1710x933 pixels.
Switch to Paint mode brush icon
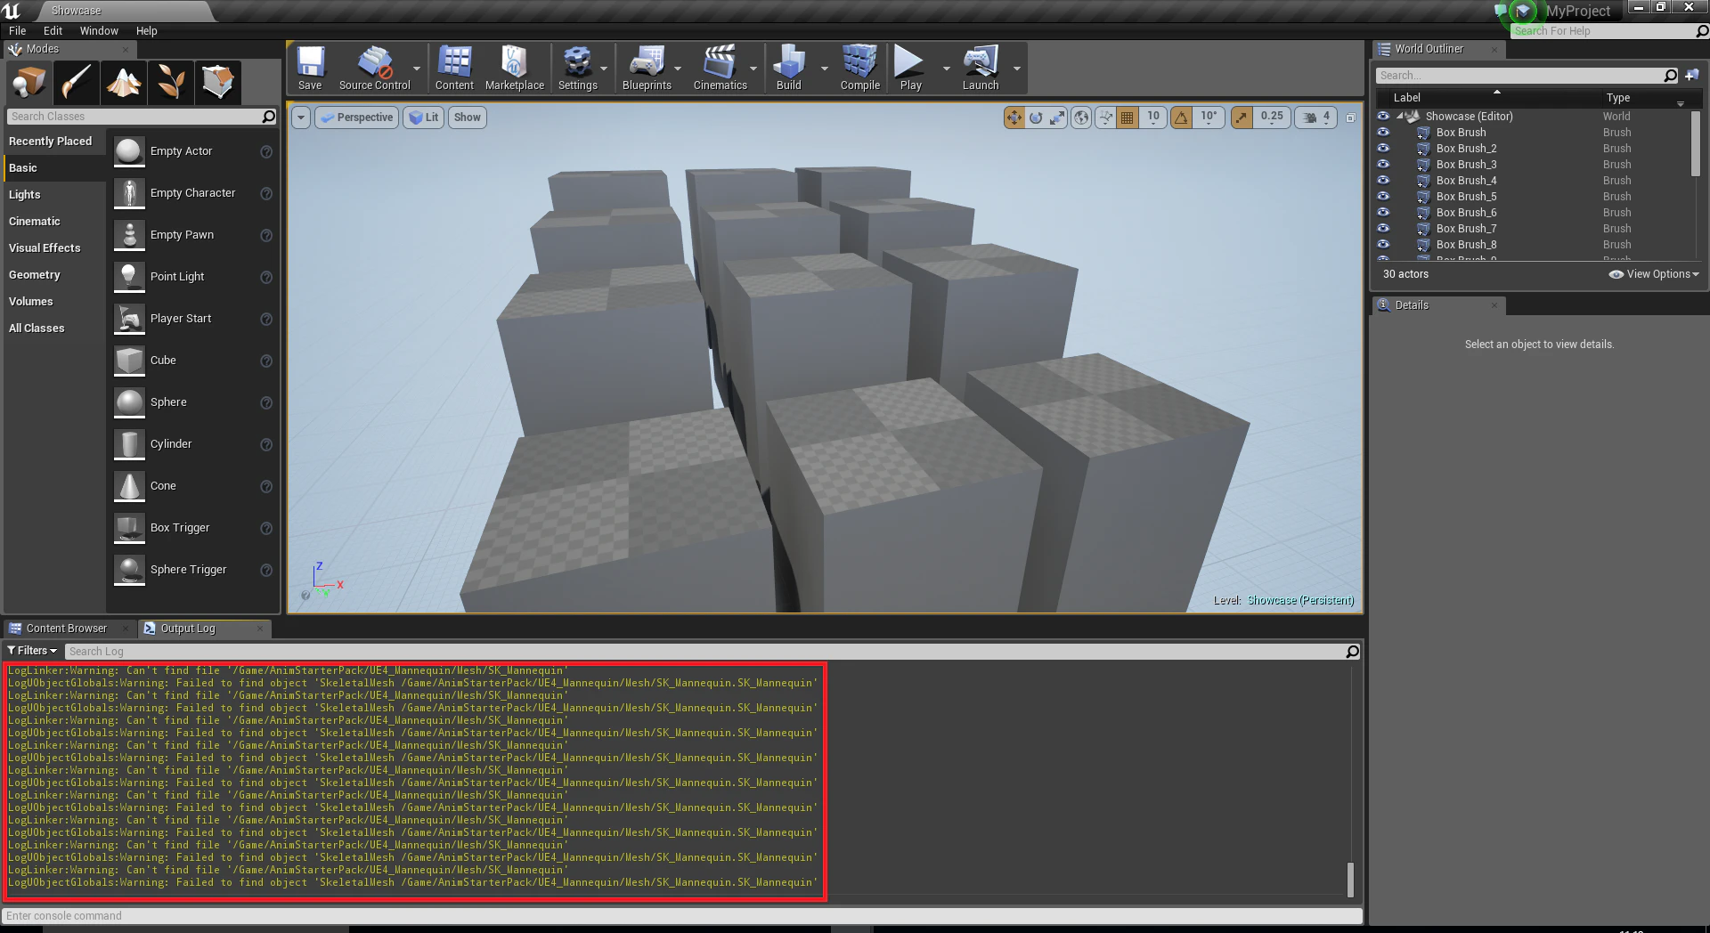[x=77, y=83]
